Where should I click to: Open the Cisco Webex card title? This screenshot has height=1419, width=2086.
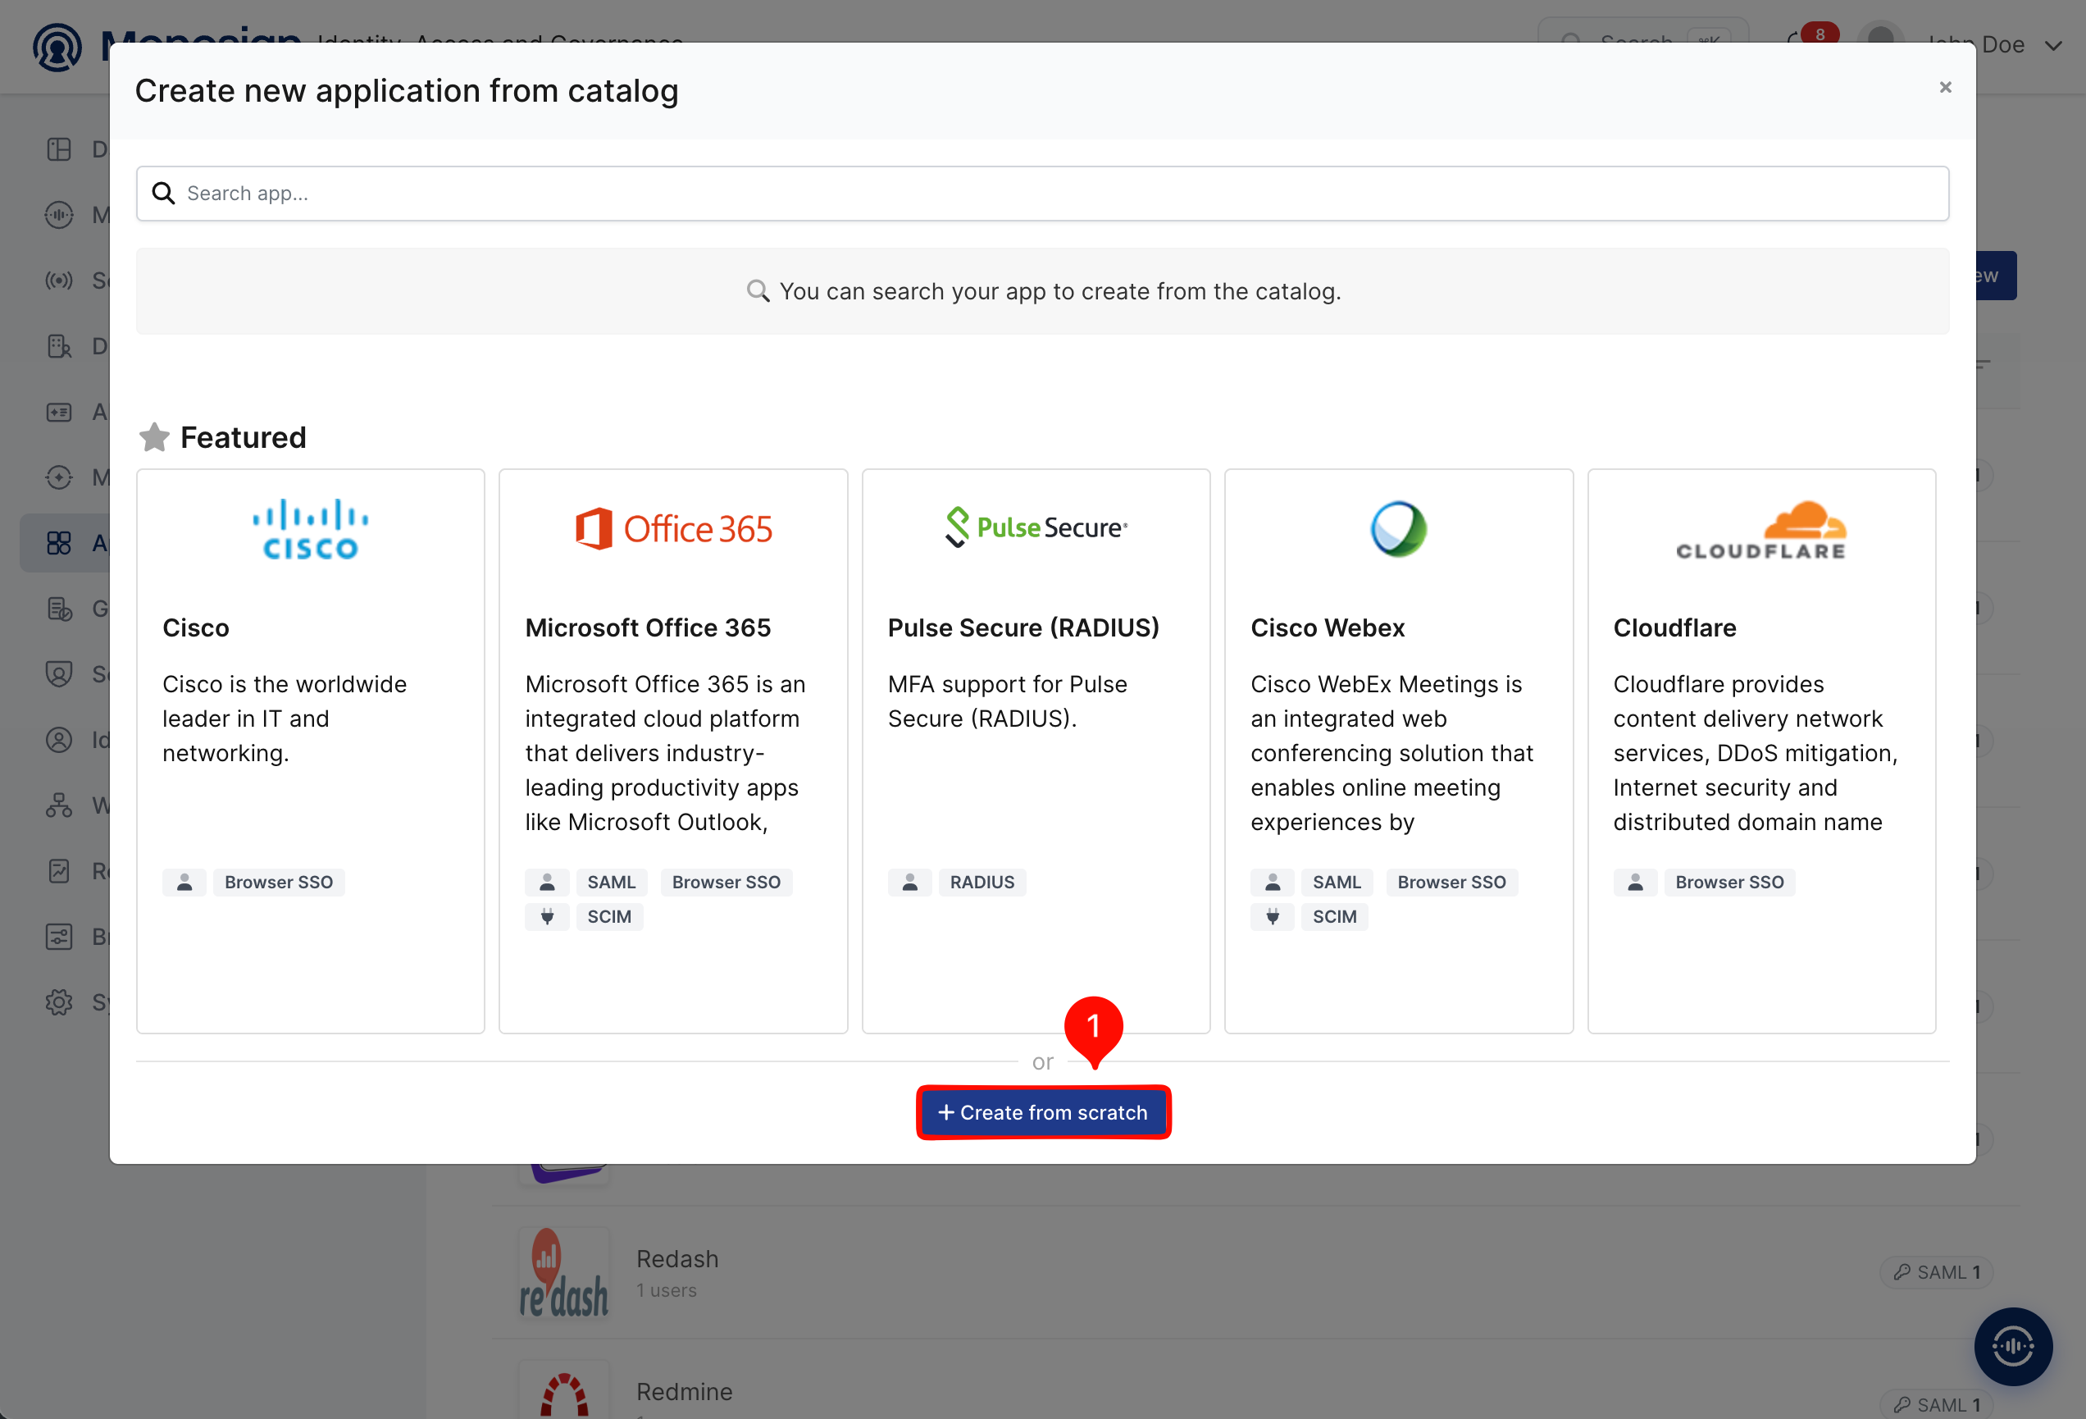coord(1328,627)
